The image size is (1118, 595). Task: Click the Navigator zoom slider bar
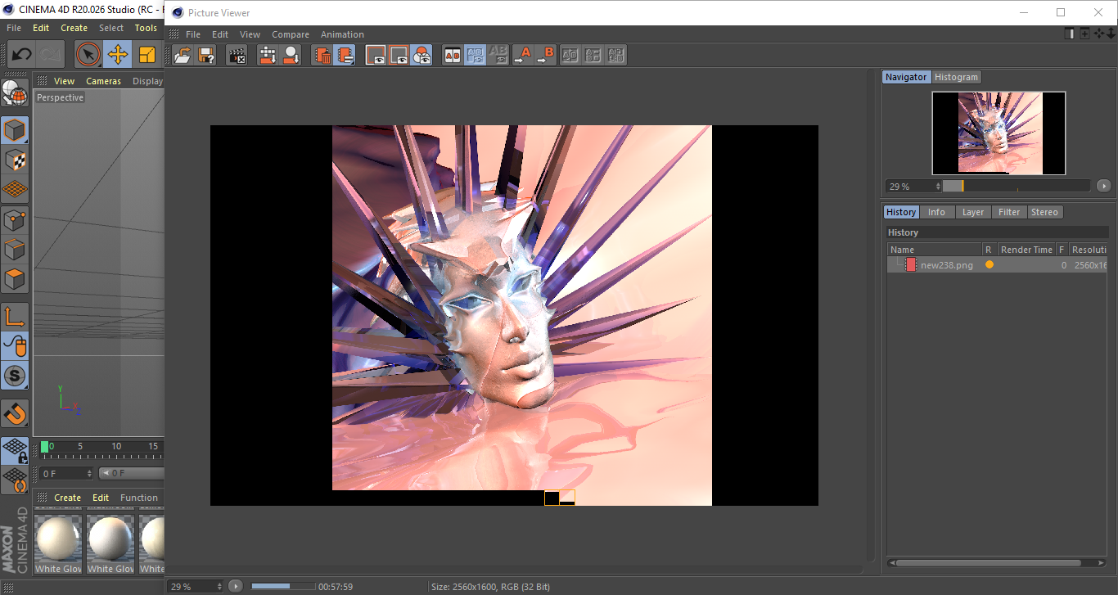(1017, 187)
